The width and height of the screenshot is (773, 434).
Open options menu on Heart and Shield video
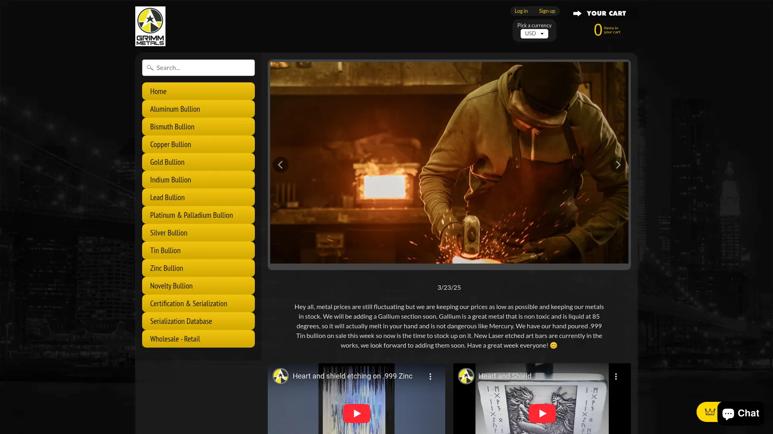pos(616,377)
